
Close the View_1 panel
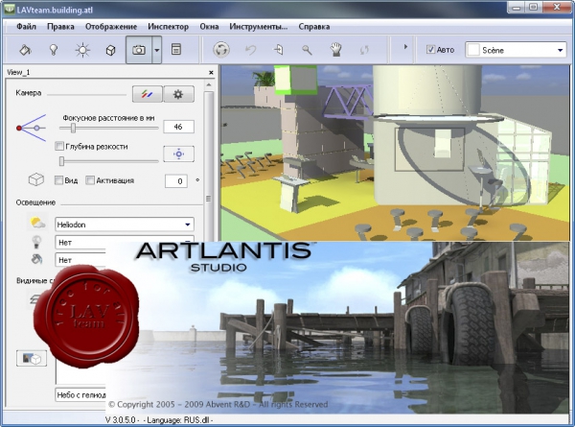tap(211, 73)
